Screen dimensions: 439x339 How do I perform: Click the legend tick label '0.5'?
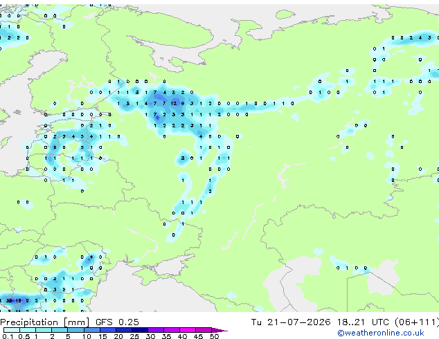(x=24, y=336)
